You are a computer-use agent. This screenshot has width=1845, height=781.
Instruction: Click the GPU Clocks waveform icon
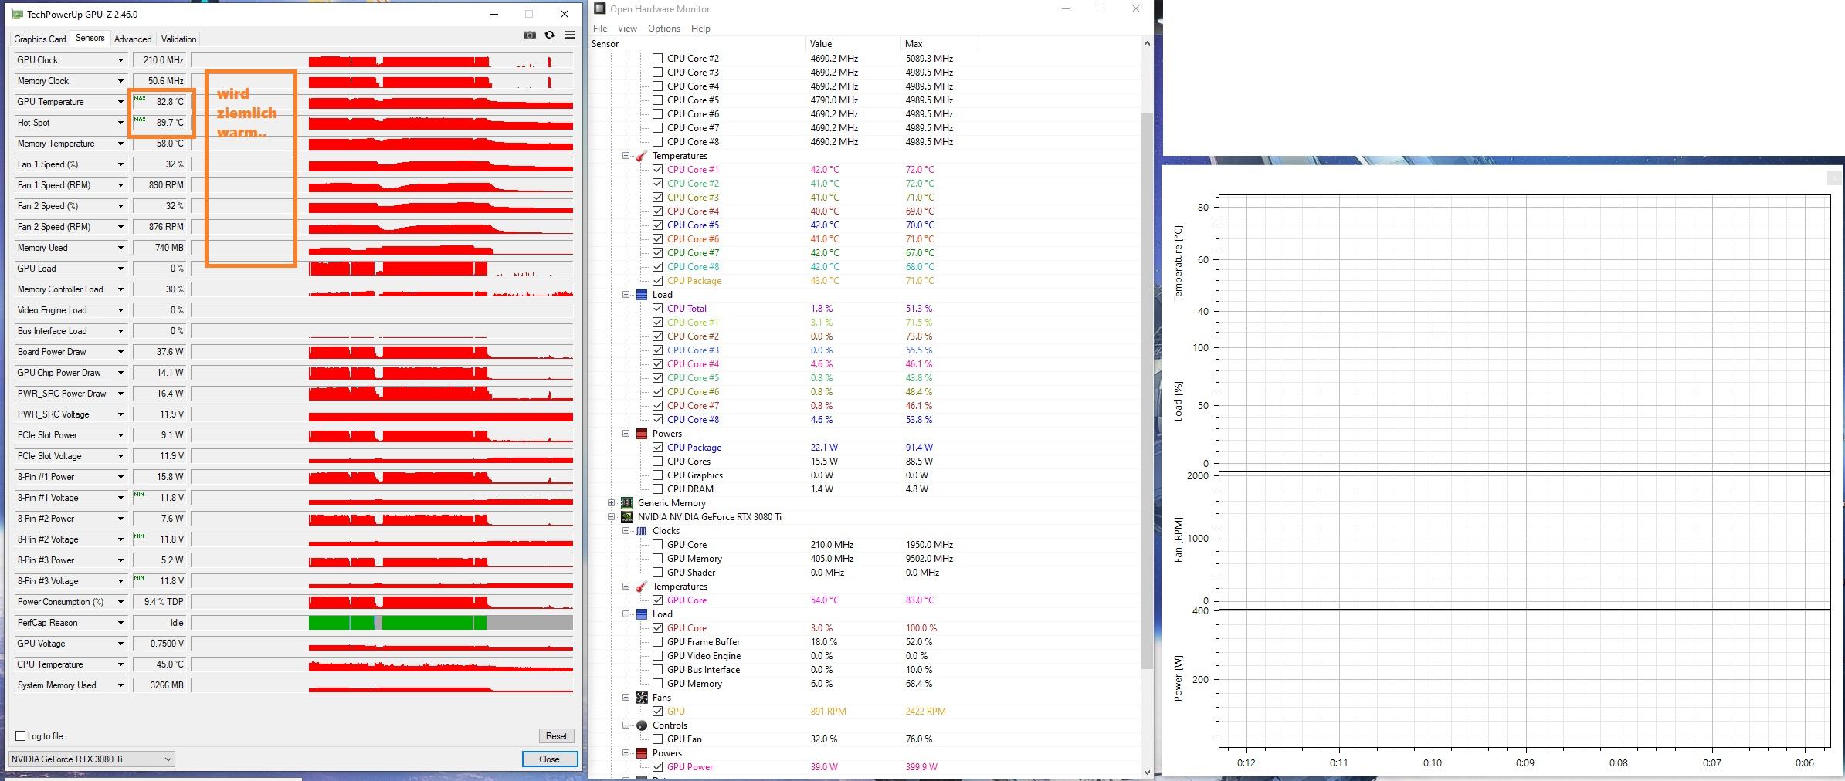641,531
